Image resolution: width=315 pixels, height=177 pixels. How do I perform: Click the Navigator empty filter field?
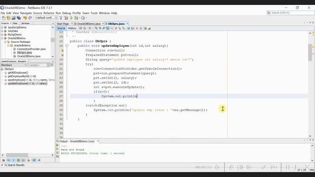[37, 65]
